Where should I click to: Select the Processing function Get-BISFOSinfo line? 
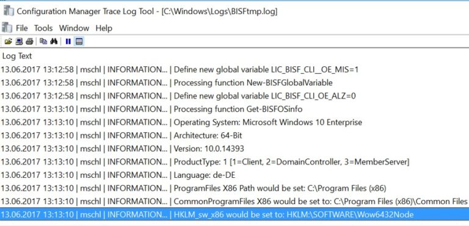coord(234,109)
